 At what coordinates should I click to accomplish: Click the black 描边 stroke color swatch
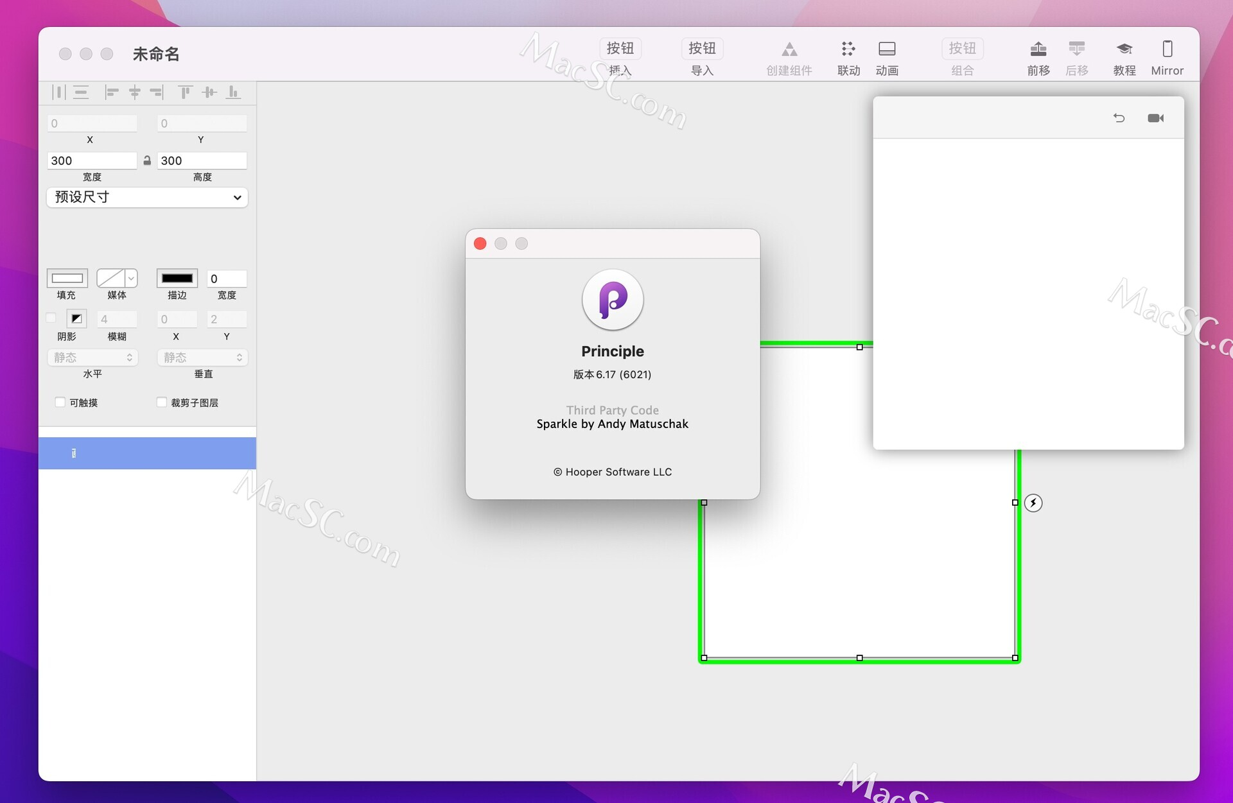[x=177, y=278]
